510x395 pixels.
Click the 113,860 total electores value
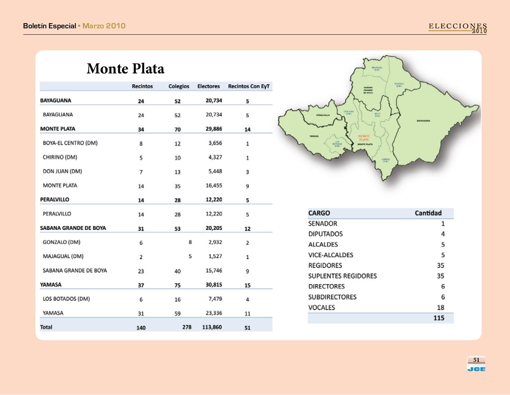[x=212, y=327]
